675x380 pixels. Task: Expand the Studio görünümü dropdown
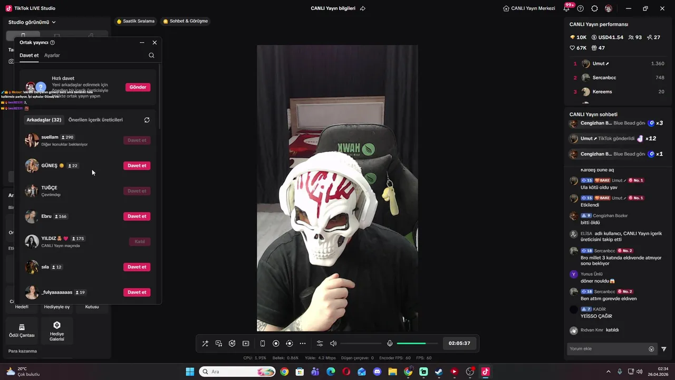click(32, 22)
